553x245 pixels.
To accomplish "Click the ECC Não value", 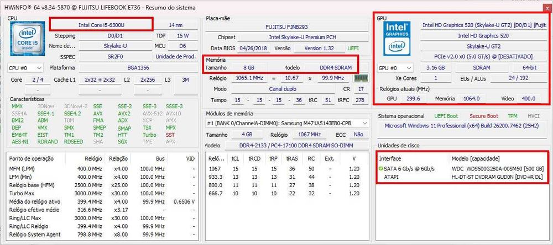I will coord(358,135).
